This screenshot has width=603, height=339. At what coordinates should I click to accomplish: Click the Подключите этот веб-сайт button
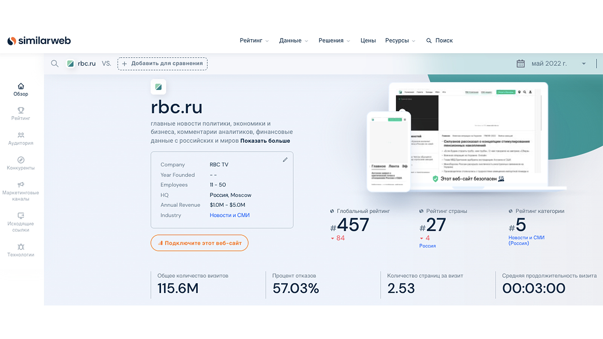(199, 243)
